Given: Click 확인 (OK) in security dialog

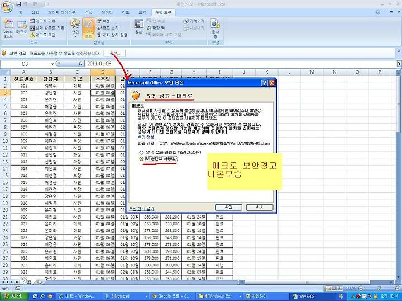Looking at the screenshot, I should tap(228, 207).
